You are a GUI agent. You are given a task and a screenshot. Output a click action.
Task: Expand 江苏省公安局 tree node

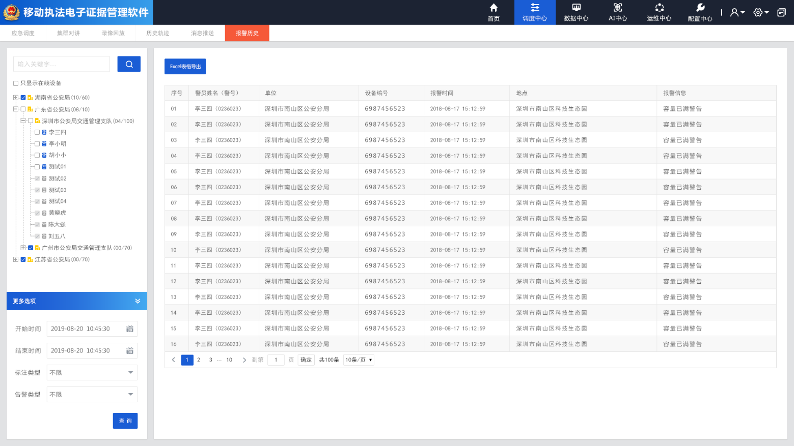[x=16, y=259]
